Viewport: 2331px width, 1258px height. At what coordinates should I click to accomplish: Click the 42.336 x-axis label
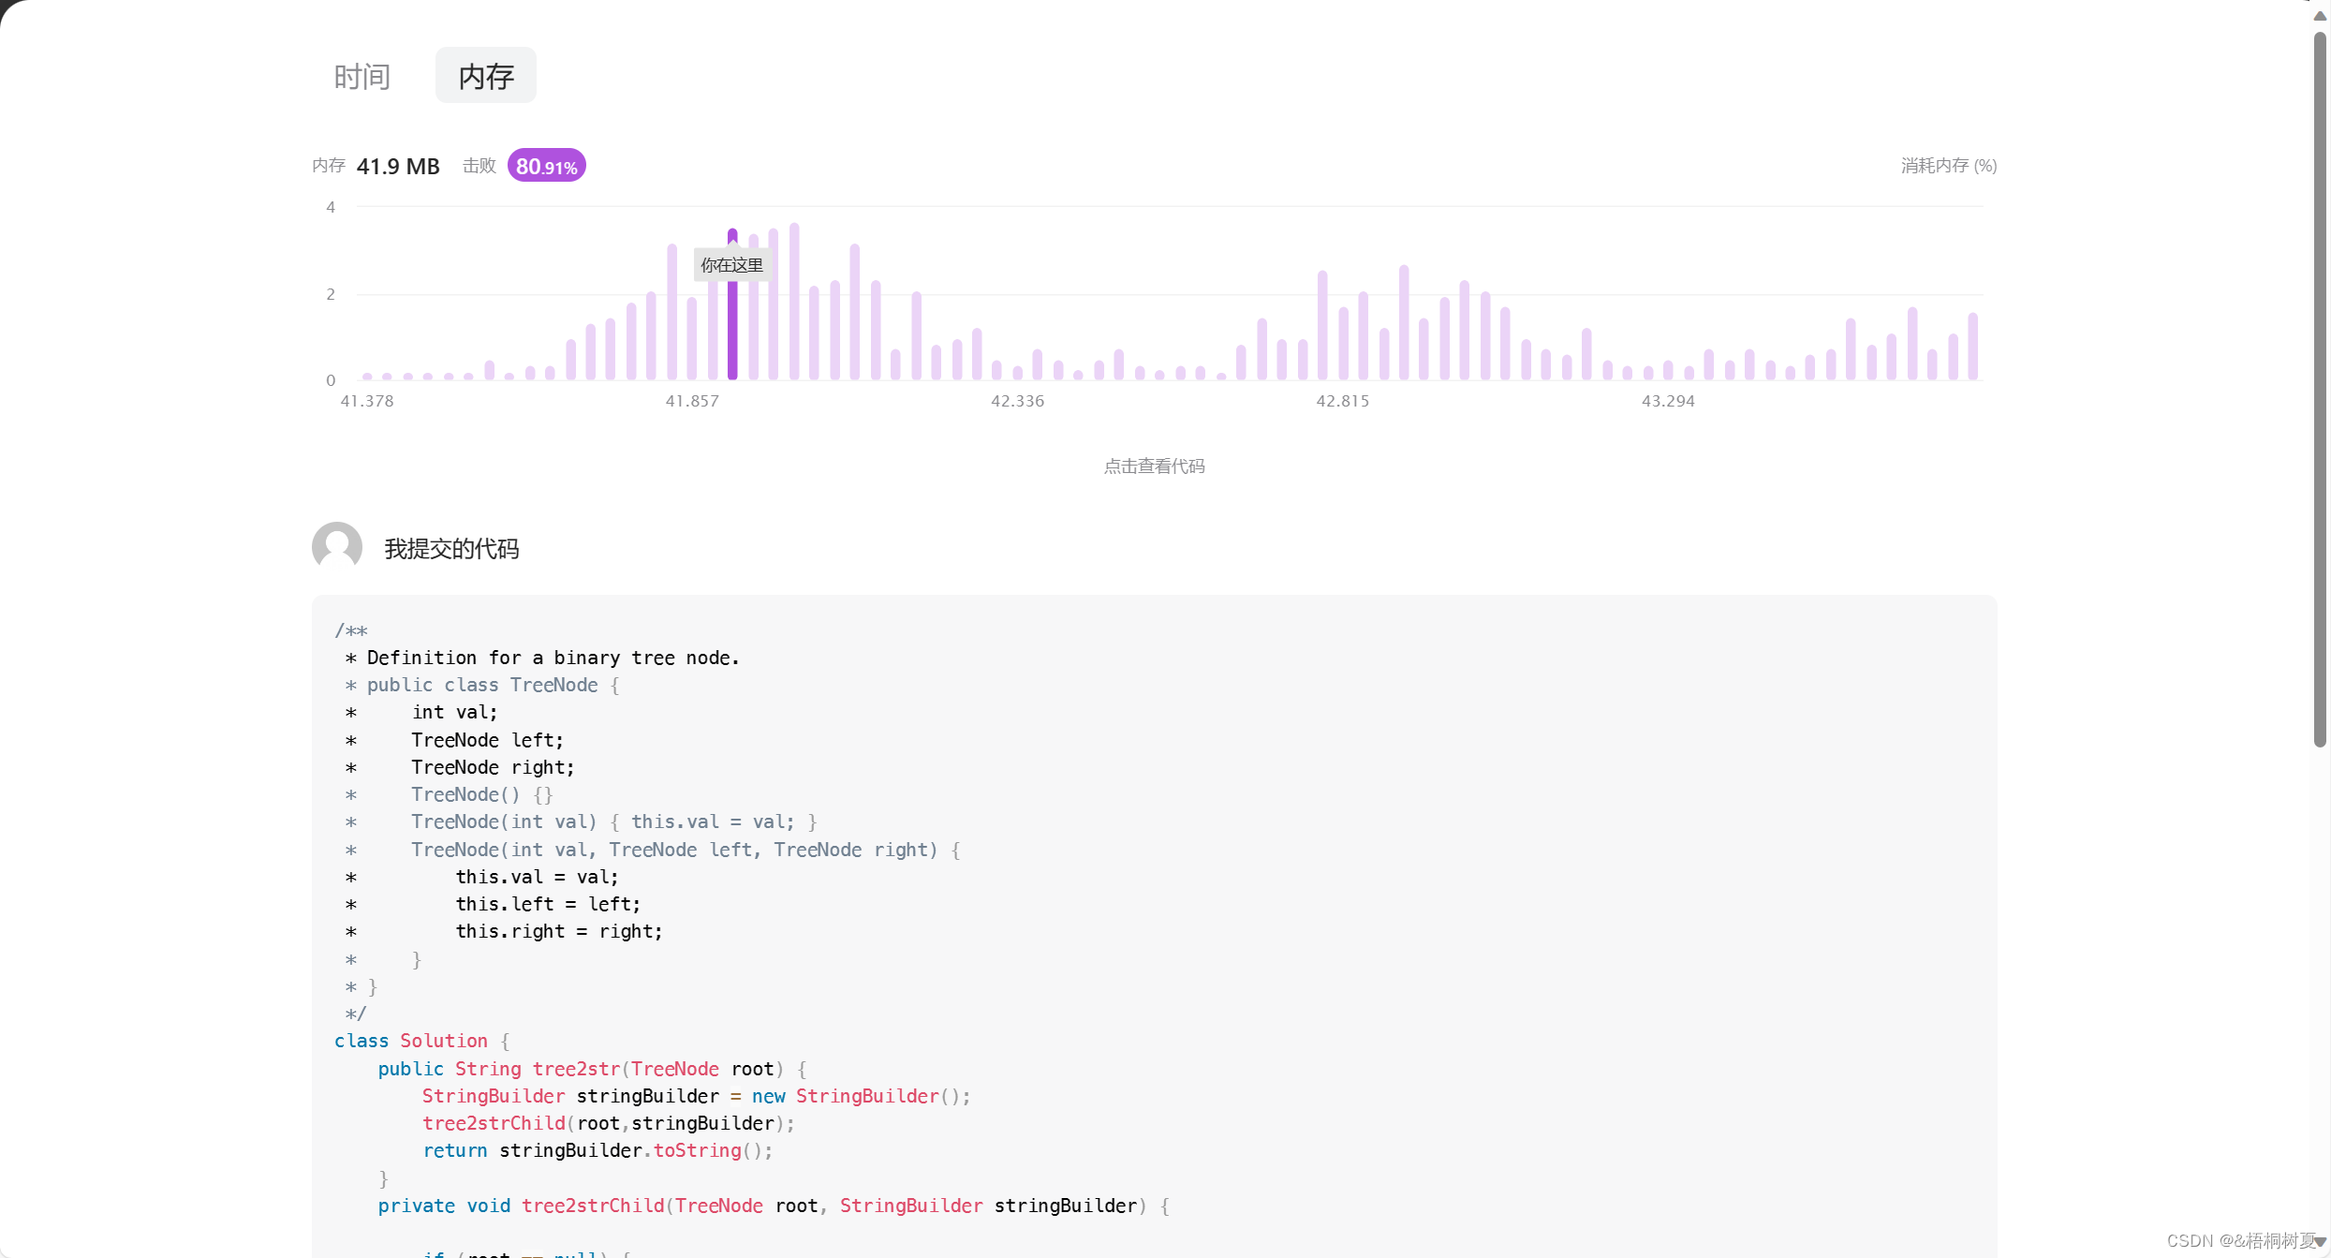(x=1017, y=401)
